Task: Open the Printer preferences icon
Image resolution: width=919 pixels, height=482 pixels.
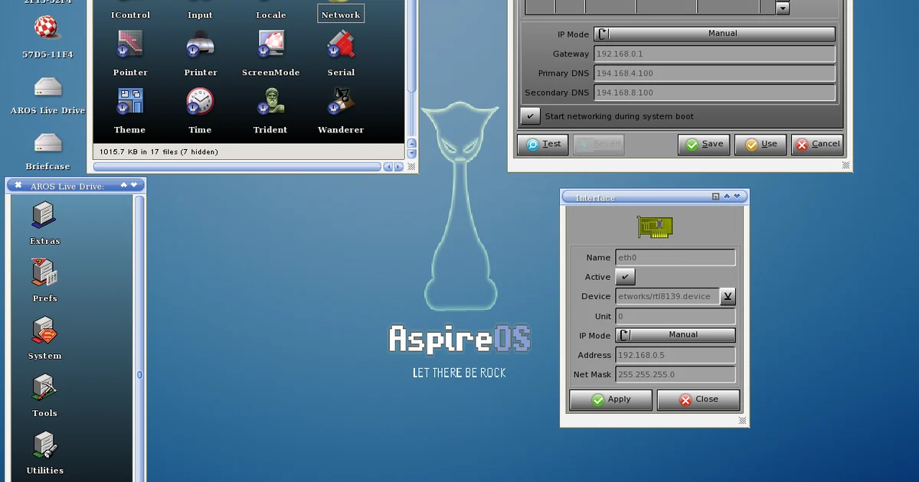Action: pyautogui.click(x=200, y=45)
